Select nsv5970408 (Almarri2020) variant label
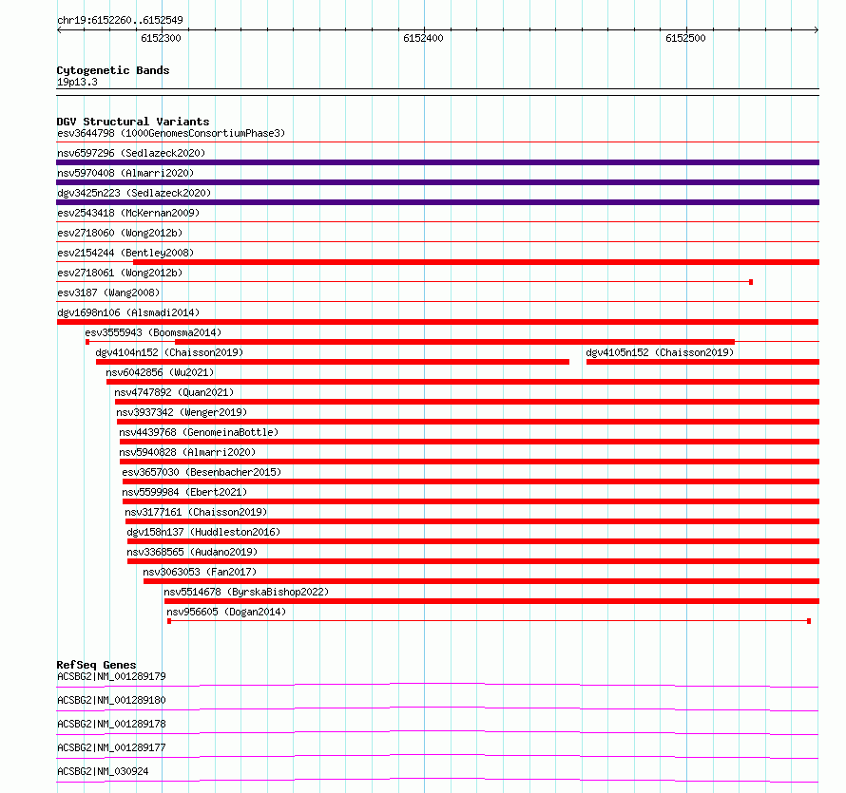 click(125, 173)
